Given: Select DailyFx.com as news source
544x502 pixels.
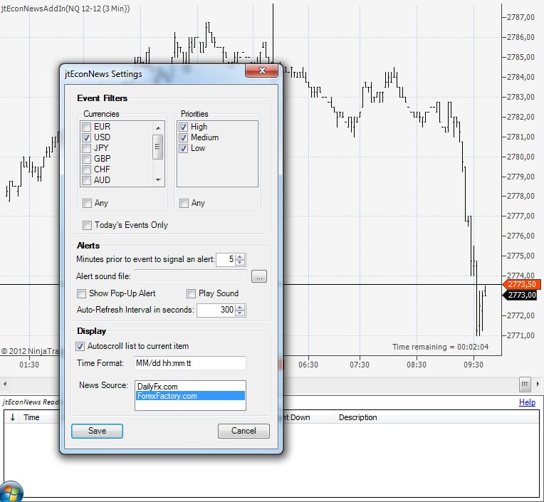Looking at the screenshot, I should (x=190, y=387).
